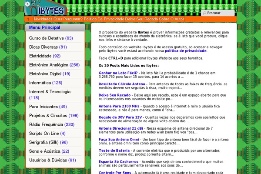Image resolution: width=261 pixels, height=174 pixels.
Task: Open post Regule de 30V Para 12V
Action: [120, 117]
